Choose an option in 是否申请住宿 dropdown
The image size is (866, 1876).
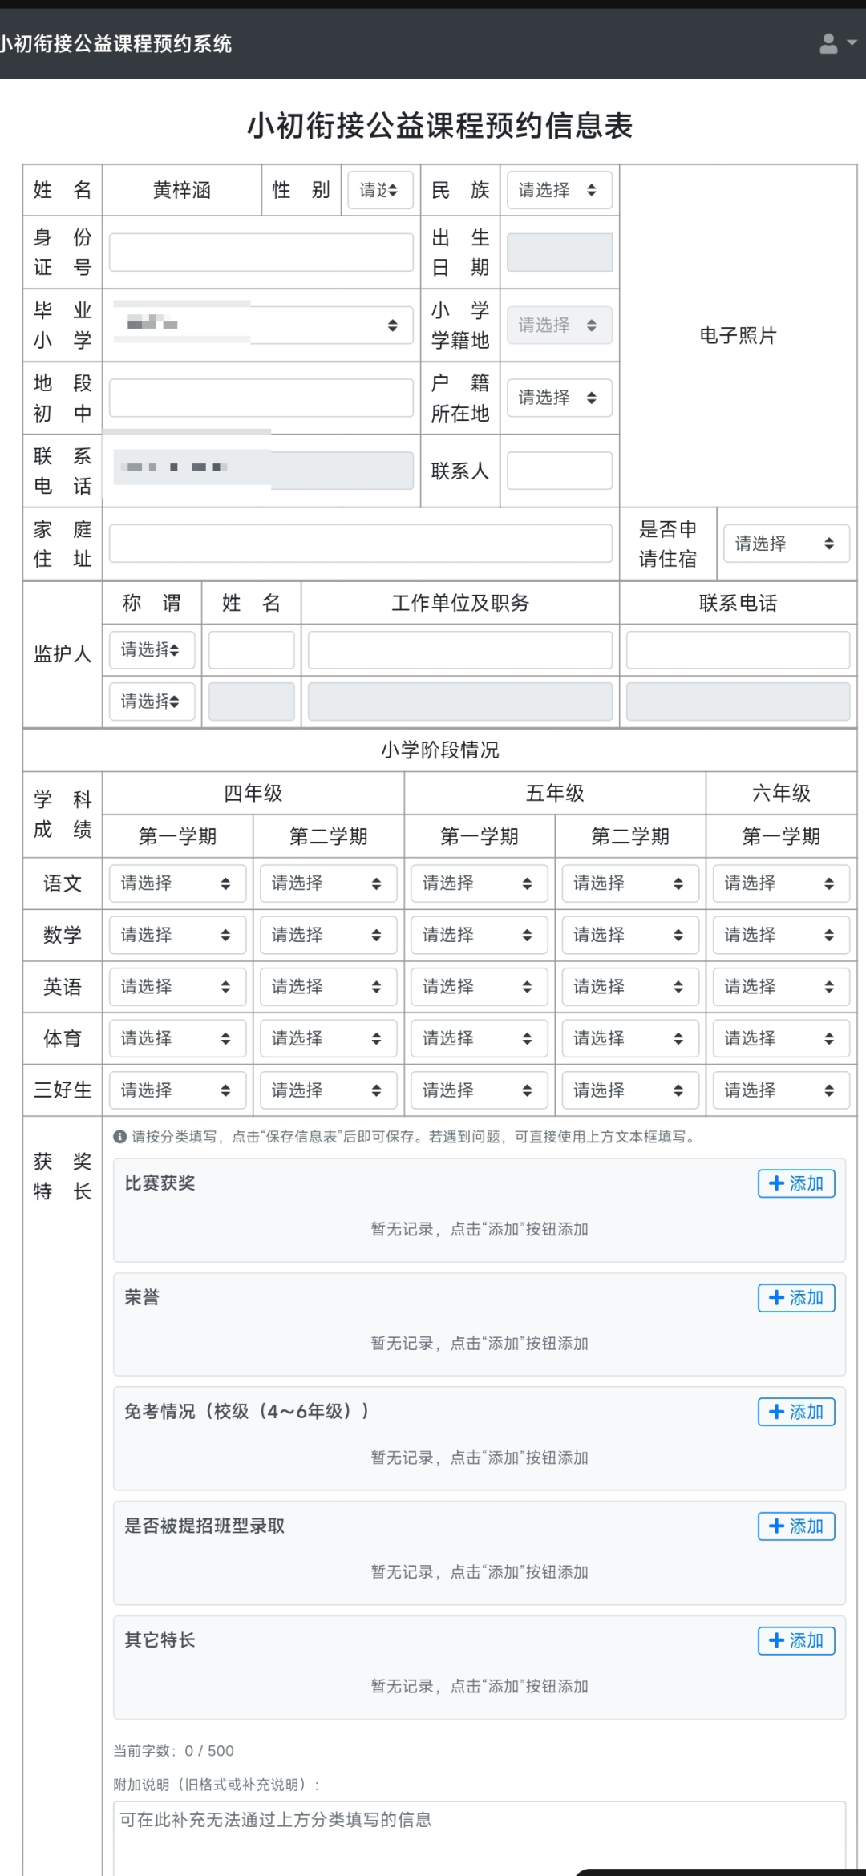pyautogui.click(x=785, y=544)
